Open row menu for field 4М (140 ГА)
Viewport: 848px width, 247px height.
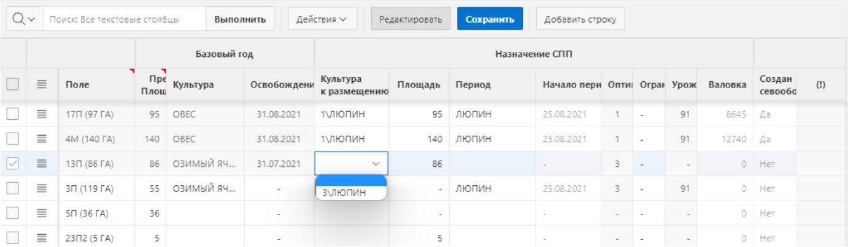[x=42, y=139]
